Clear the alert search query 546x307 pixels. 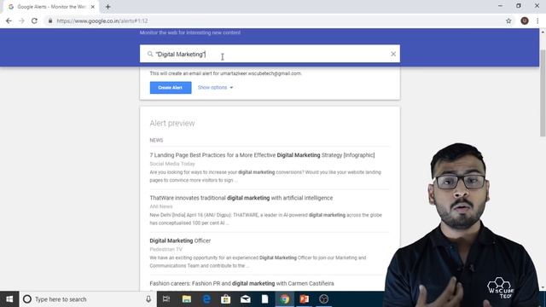coord(393,54)
